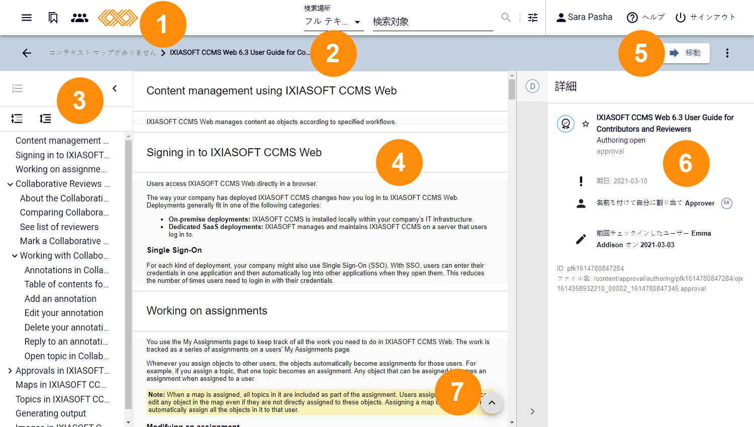Select 'Table of contents fo...' tree item
The width and height of the screenshot is (754, 427).
67,284
